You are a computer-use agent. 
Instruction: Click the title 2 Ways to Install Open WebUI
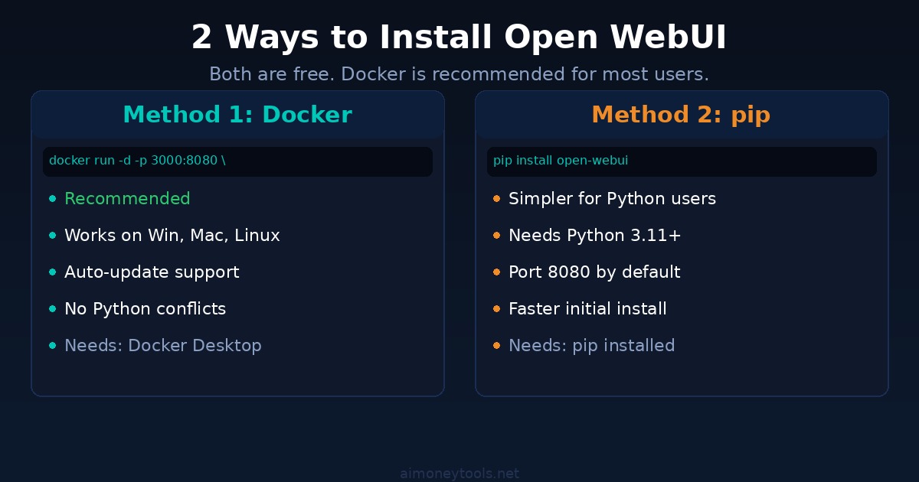coord(459,36)
